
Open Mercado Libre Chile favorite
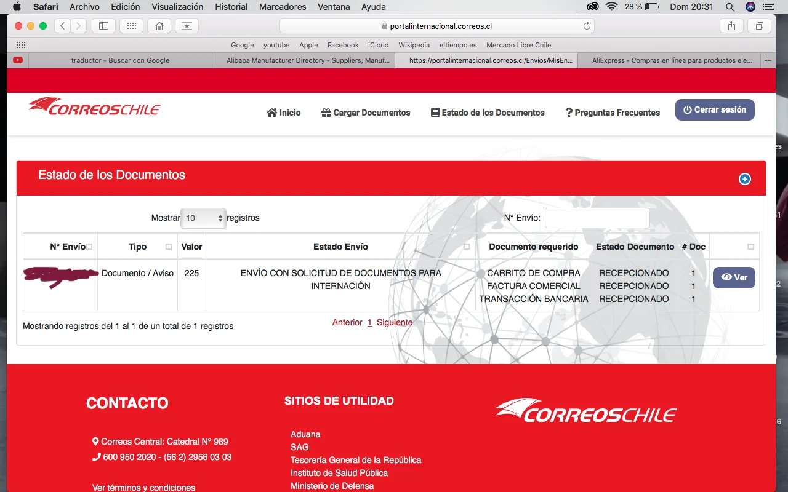click(519, 45)
